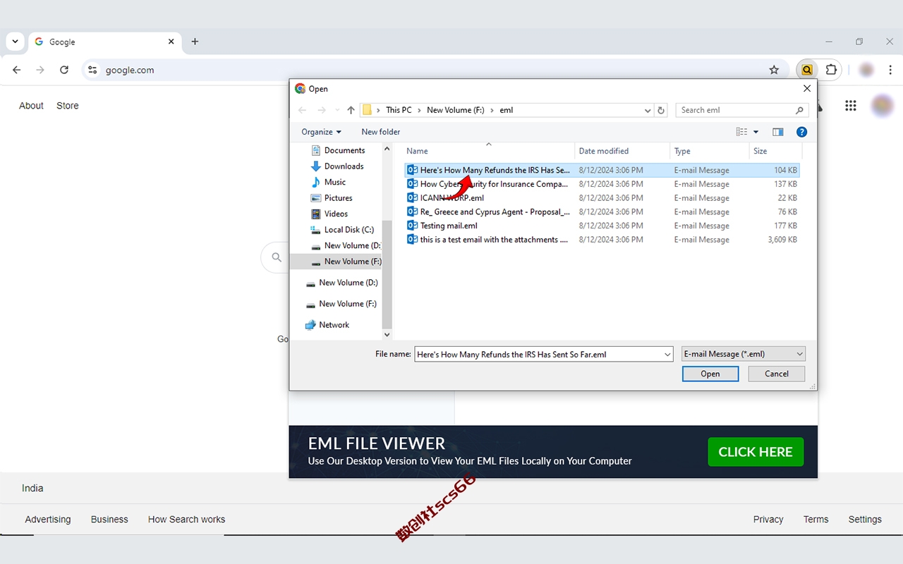903x564 pixels.
Task: Click the Open button
Action: [710, 374]
